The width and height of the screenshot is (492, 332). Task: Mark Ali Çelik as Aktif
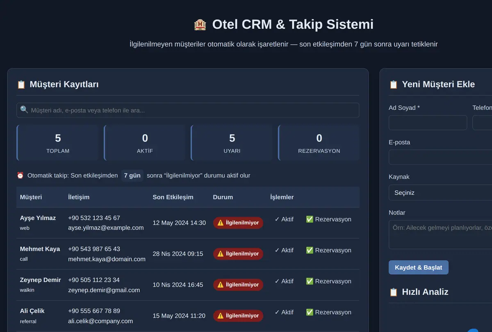pos(284,312)
